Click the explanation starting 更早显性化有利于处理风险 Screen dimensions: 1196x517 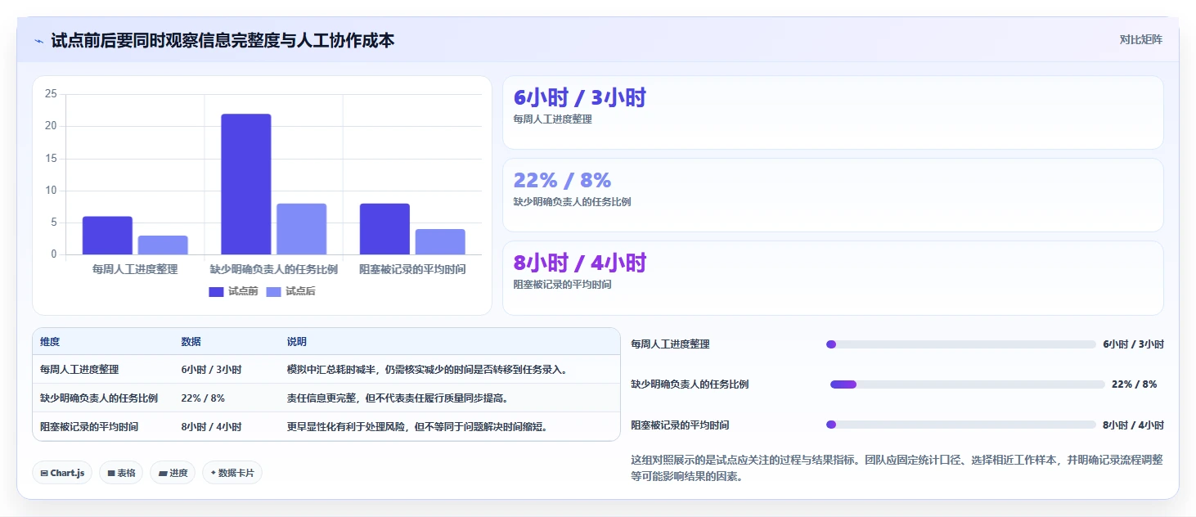point(417,427)
